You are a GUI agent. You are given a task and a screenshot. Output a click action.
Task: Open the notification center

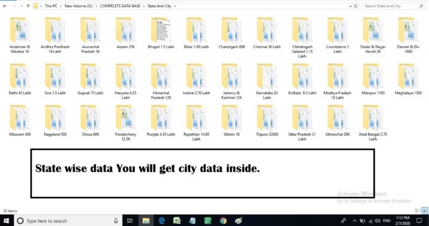tap(419, 221)
